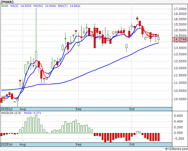Click the isolated green candle near 13.75
The image size is (188, 151).
[x=127, y=46]
